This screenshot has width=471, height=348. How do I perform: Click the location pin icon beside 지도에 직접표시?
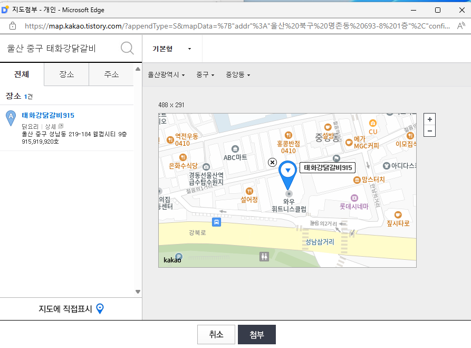pos(100,308)
